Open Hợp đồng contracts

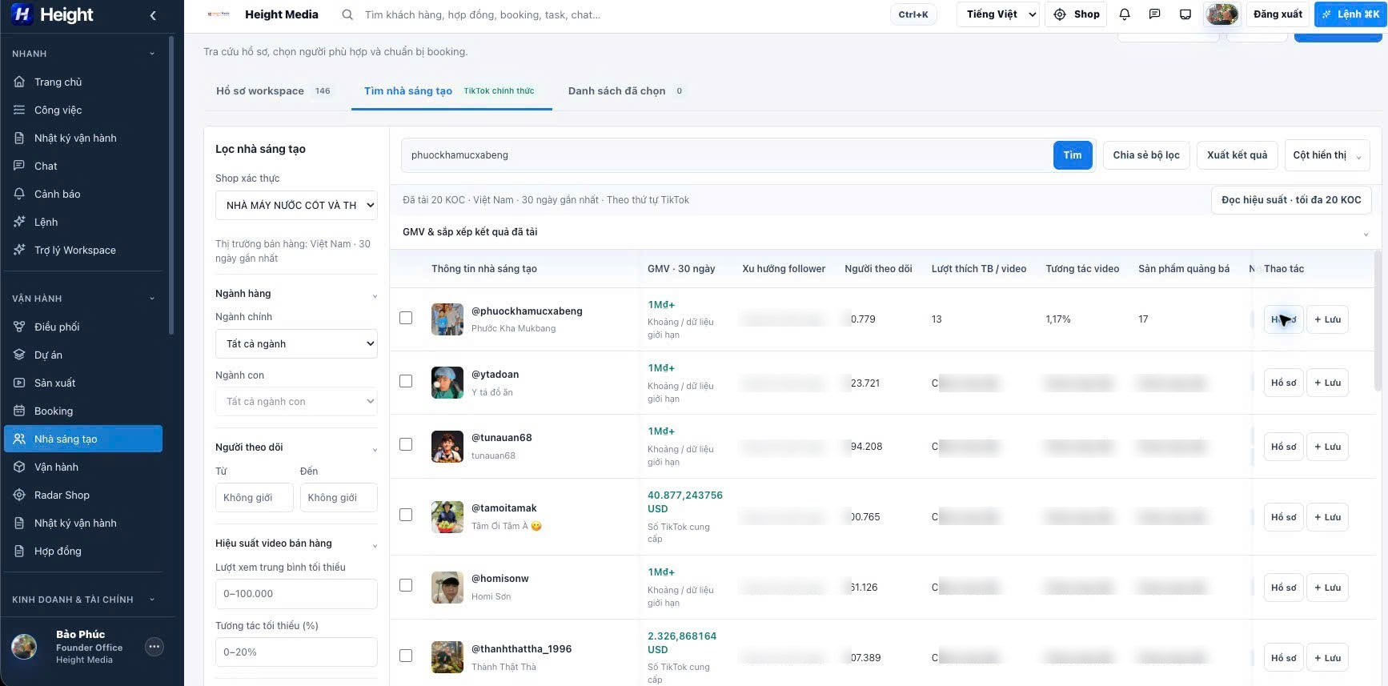[83, 551]
